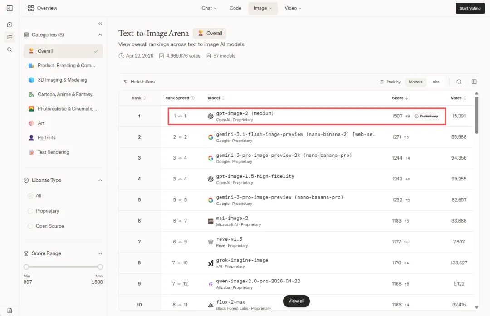
Task: Open the Image dropdown menu
Action: [263, 8]
